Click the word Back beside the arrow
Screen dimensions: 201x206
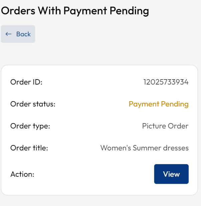tap(23, 34)
